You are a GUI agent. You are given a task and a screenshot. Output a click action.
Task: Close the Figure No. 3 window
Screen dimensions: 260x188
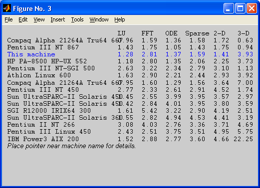point(252,8)
